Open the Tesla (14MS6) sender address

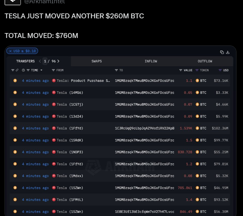point(70,92)
